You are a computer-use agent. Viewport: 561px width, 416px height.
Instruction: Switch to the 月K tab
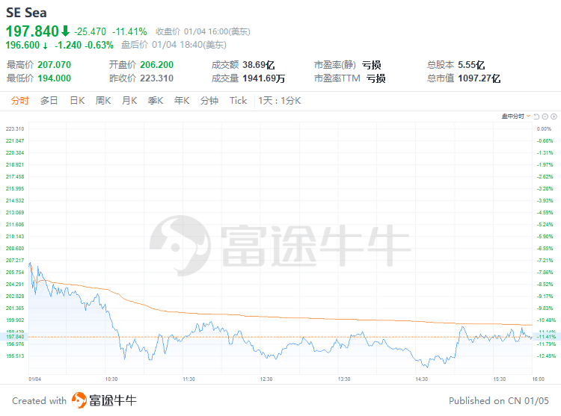click(129, 101)
